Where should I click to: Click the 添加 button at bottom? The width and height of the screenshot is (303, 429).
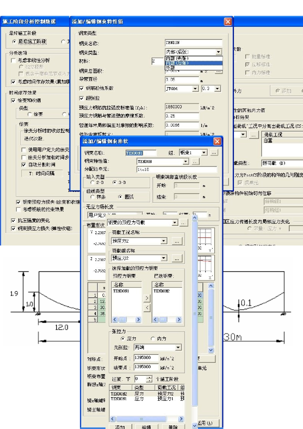click(120, 426)
